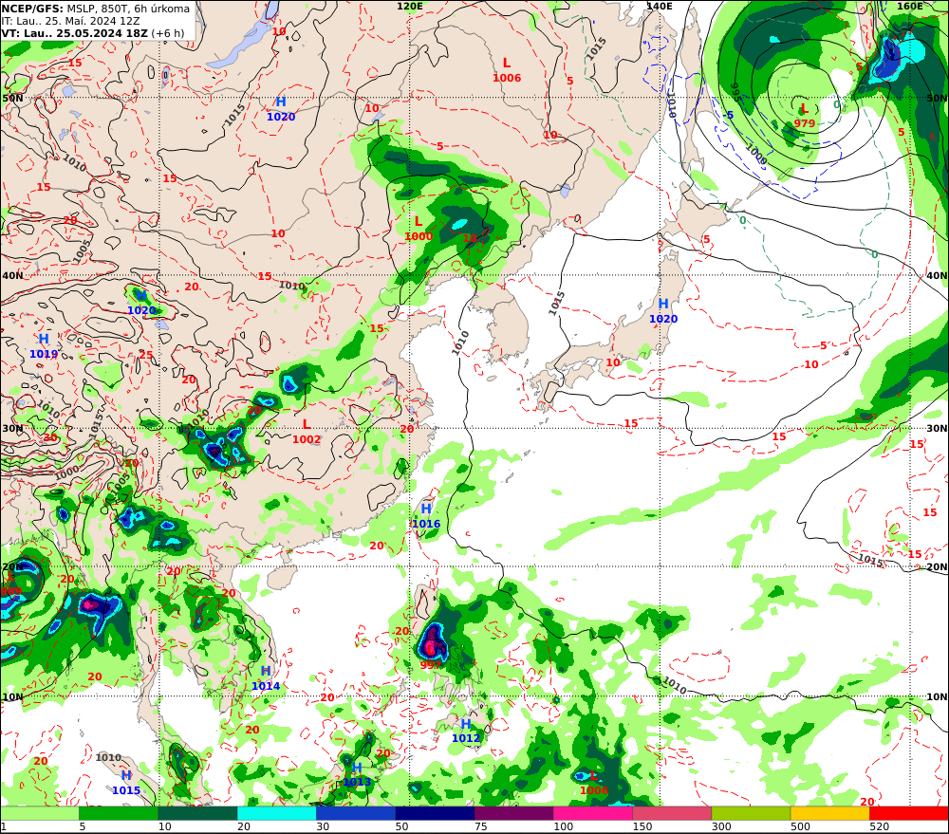949x834 pixels.
Task: Pick the olive 300–500 legend swatch
Action: click(x=751, y=813)
